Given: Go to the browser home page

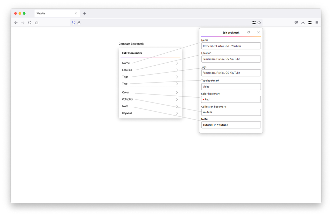Looking at the screenshot, I should pos(37,23).
